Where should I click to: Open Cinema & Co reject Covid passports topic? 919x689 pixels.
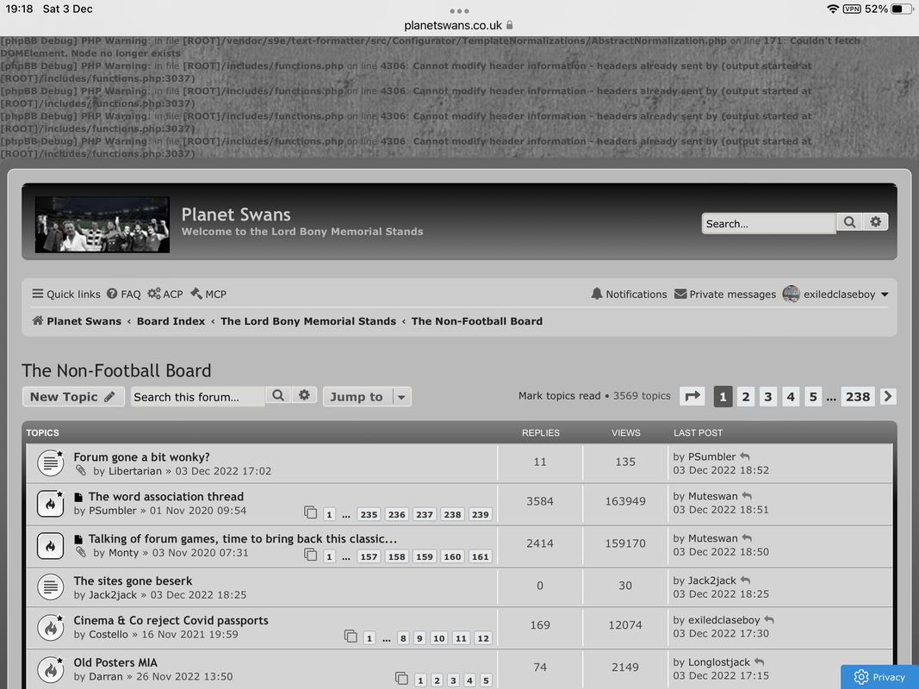171,620
